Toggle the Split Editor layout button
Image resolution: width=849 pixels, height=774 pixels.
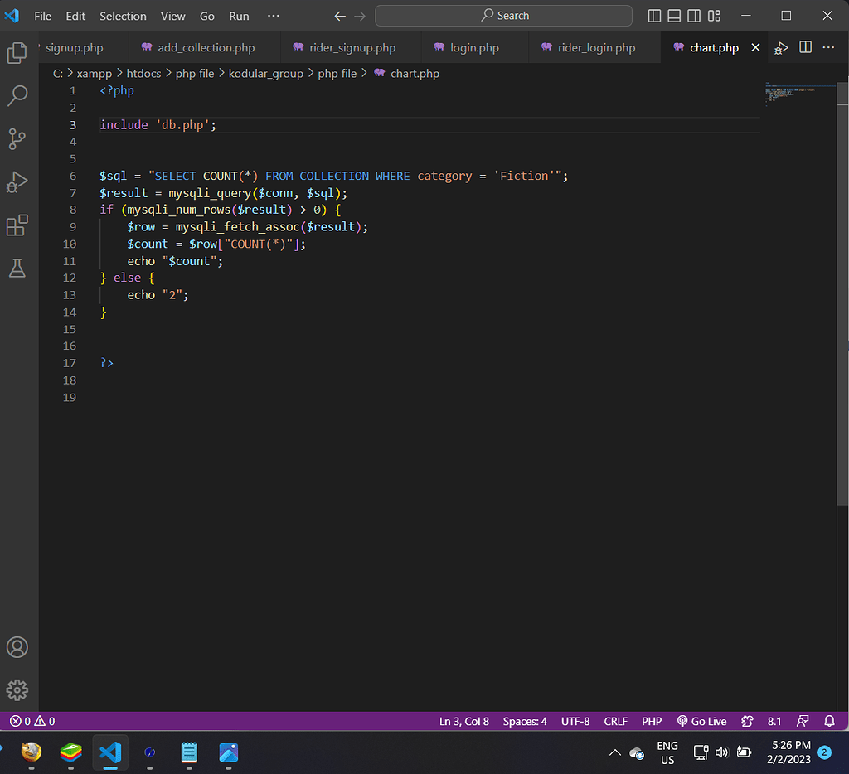pos(805,47)
